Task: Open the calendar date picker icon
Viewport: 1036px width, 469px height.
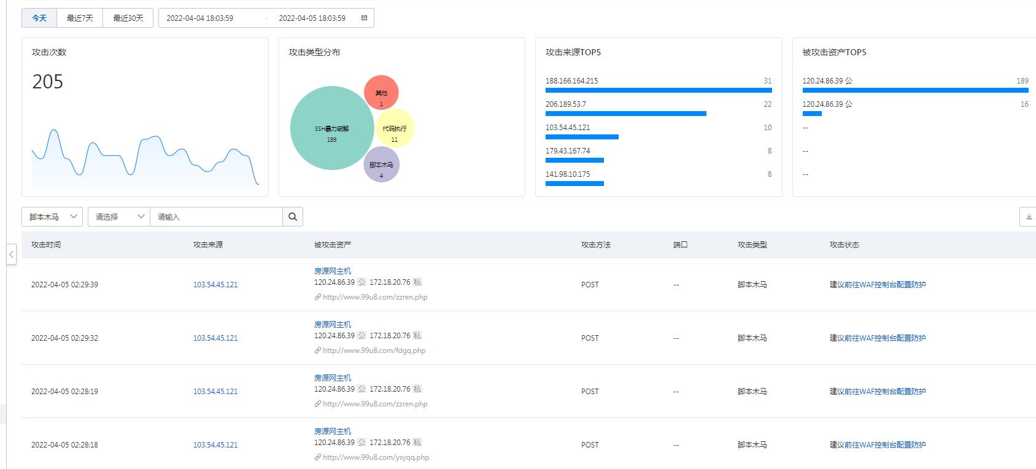Action: pos(364,18)
